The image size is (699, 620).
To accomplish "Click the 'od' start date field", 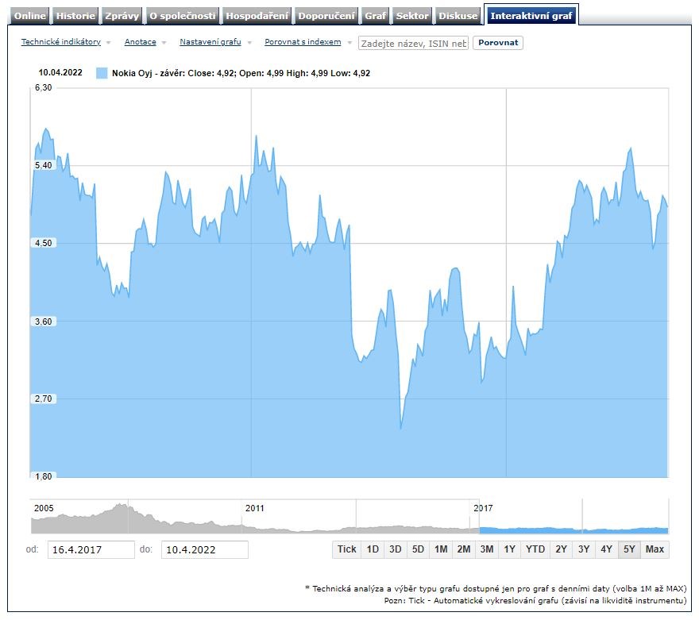I will 91,549.
